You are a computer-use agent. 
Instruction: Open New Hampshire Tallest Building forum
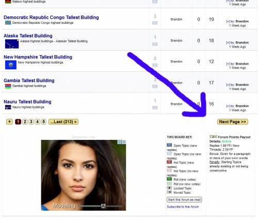(38, 57)
